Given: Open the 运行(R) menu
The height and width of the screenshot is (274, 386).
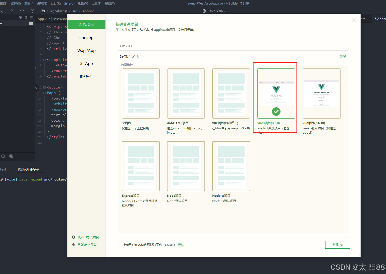Looking at the screenshot, I should coord(56,3).
